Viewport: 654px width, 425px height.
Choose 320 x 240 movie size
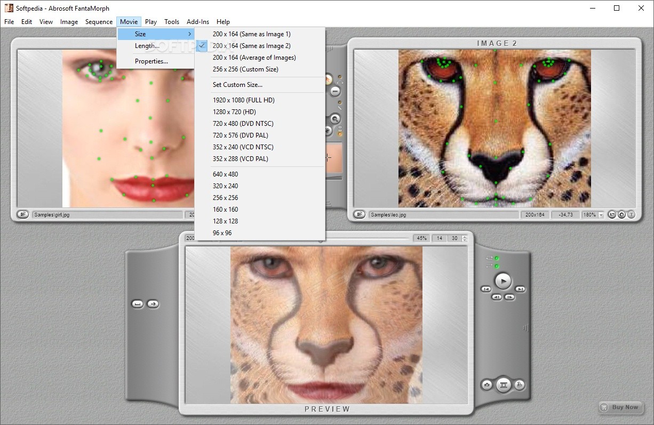click(260, 186)
